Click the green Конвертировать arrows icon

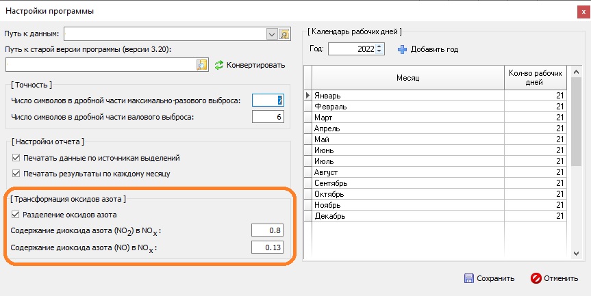[x=219, y=65]
